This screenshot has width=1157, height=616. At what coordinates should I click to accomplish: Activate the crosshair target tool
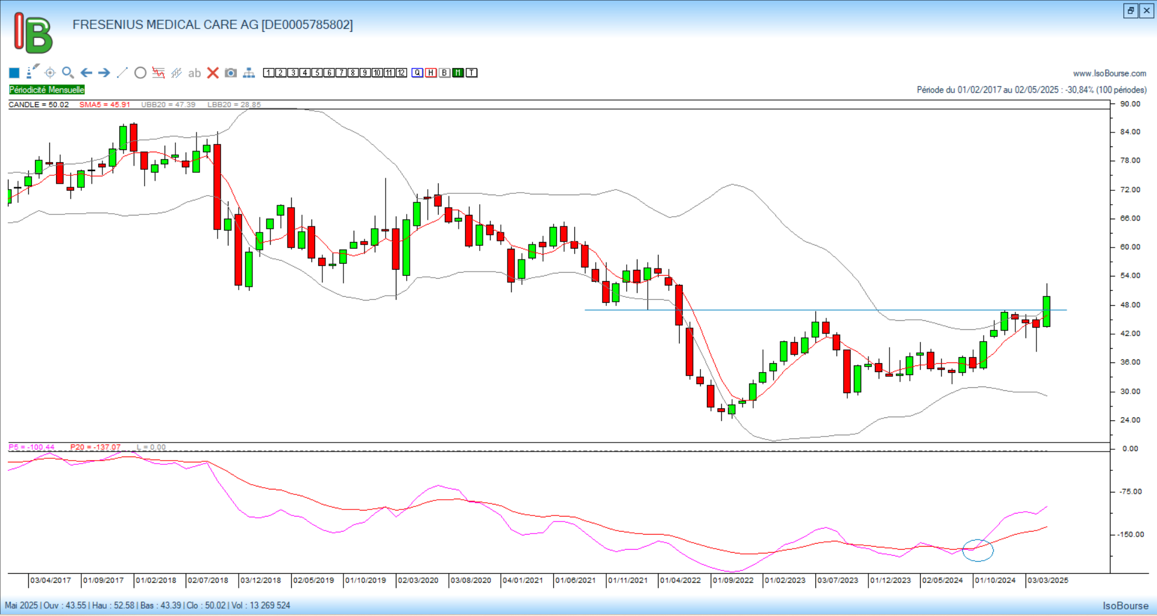pyautogui.click(x=50, y=73)
